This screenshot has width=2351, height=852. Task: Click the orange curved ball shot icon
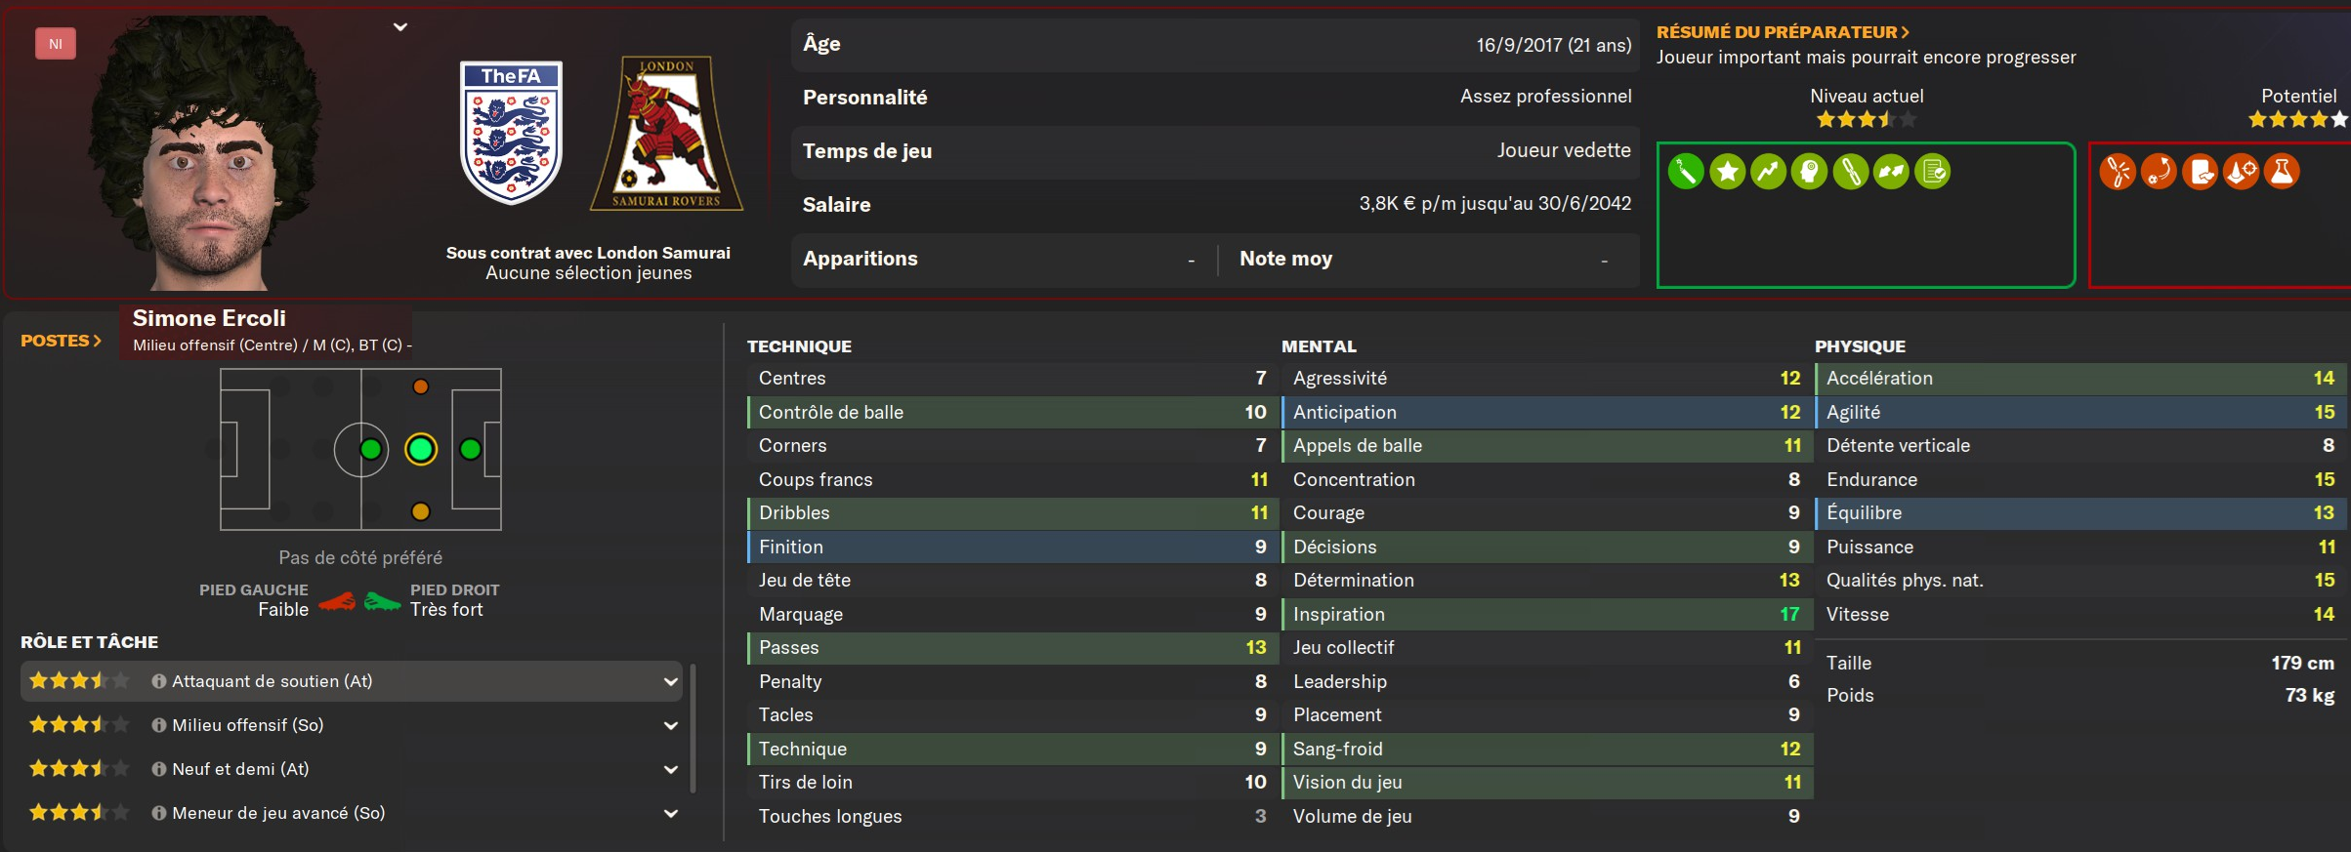click(x=2159, y=172)
